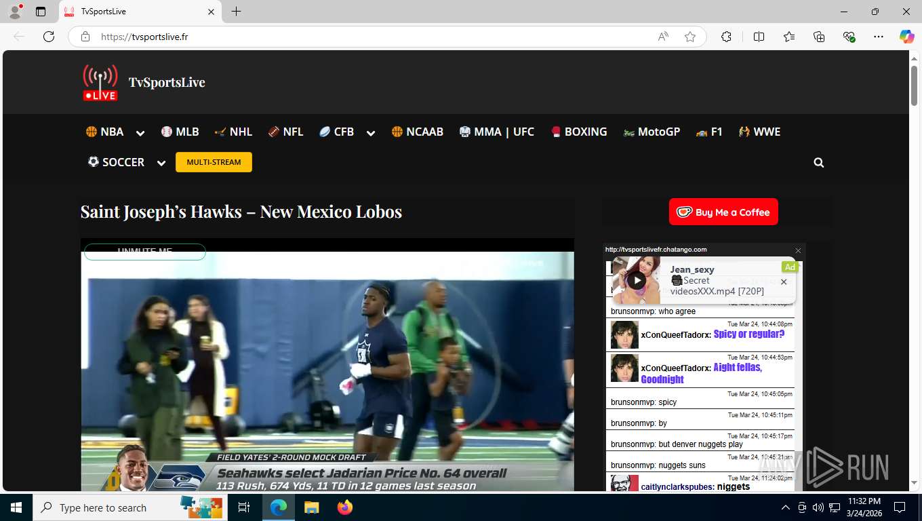Viewport: 922px width, 521px height.
Task: Open the notification center
Action: tap(900, 507)
